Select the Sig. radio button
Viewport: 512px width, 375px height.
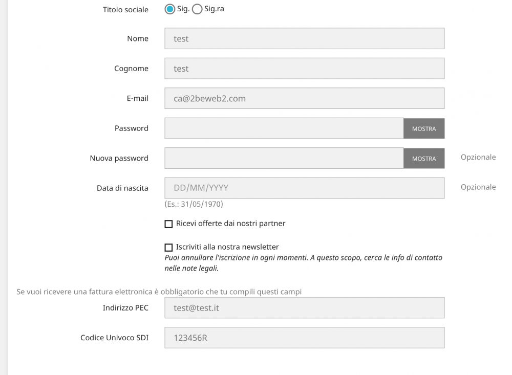click(170, 9)
